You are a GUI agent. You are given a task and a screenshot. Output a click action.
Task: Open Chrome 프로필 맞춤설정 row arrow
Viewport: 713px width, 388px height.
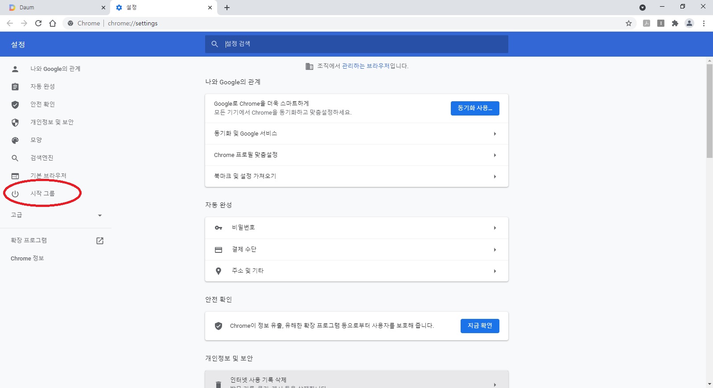[495, 155]
